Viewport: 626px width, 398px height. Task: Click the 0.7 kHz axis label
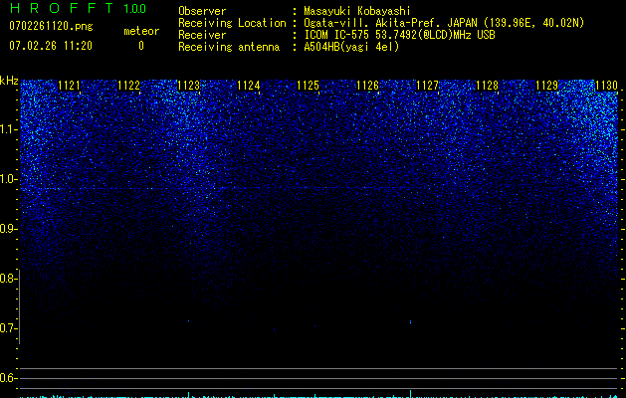(8, 328)
